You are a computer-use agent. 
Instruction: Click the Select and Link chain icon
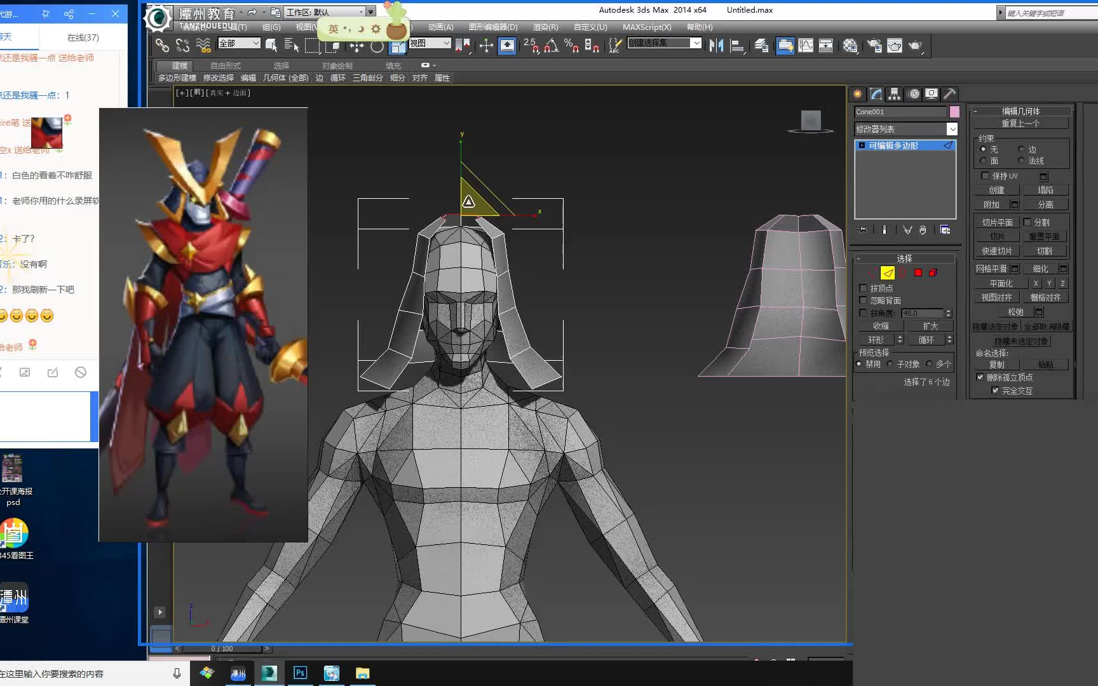point(162,45)
